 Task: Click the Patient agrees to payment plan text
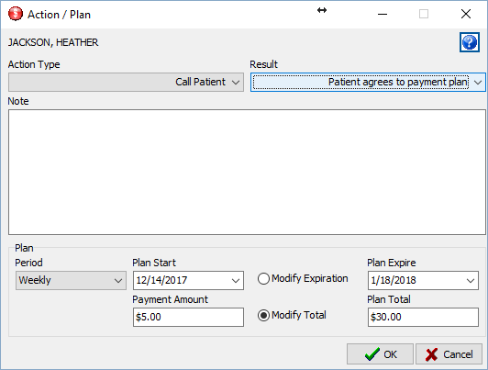tap(398, 82)
